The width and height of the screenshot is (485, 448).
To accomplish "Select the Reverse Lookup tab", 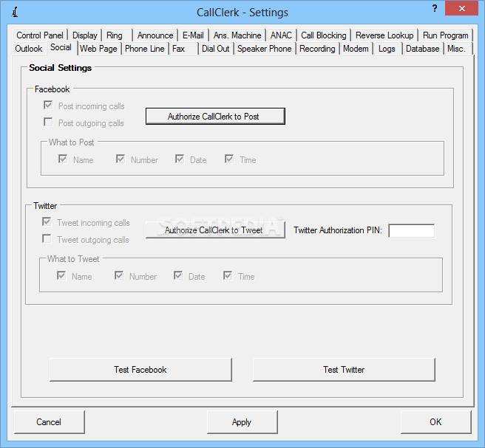I will (x=384, y=35).
